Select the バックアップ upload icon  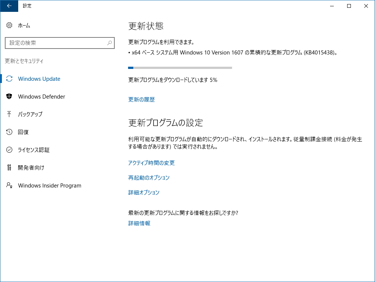click(x=10, y=115)
